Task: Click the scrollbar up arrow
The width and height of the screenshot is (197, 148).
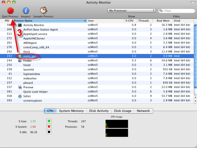Action: pos(196,97)
